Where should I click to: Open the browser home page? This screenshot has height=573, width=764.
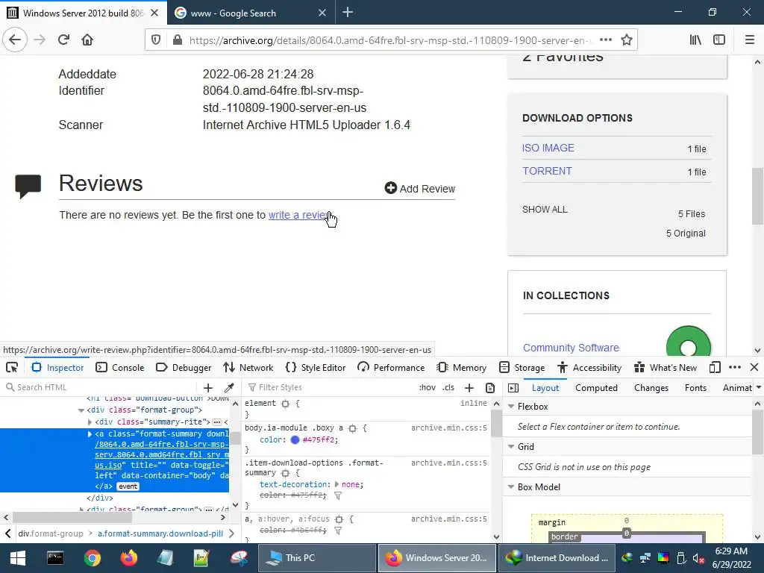tap(87, 40)
